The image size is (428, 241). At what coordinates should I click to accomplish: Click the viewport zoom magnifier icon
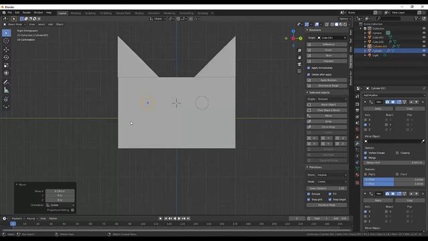tap(300, 51)
